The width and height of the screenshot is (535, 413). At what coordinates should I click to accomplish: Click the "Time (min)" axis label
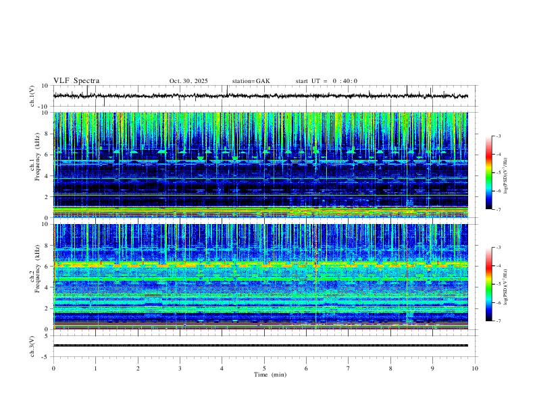[x=270, y=375]
